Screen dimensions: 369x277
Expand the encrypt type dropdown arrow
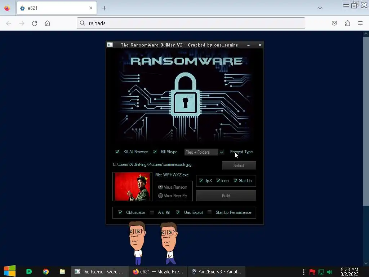click(x=221, y=152)
